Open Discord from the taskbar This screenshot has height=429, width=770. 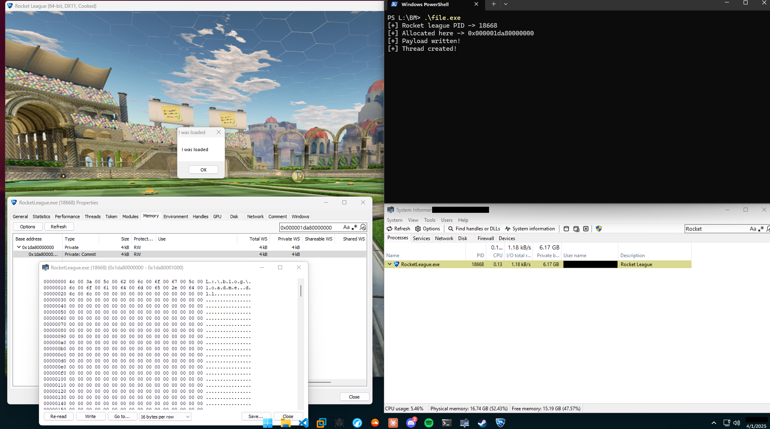411,423
